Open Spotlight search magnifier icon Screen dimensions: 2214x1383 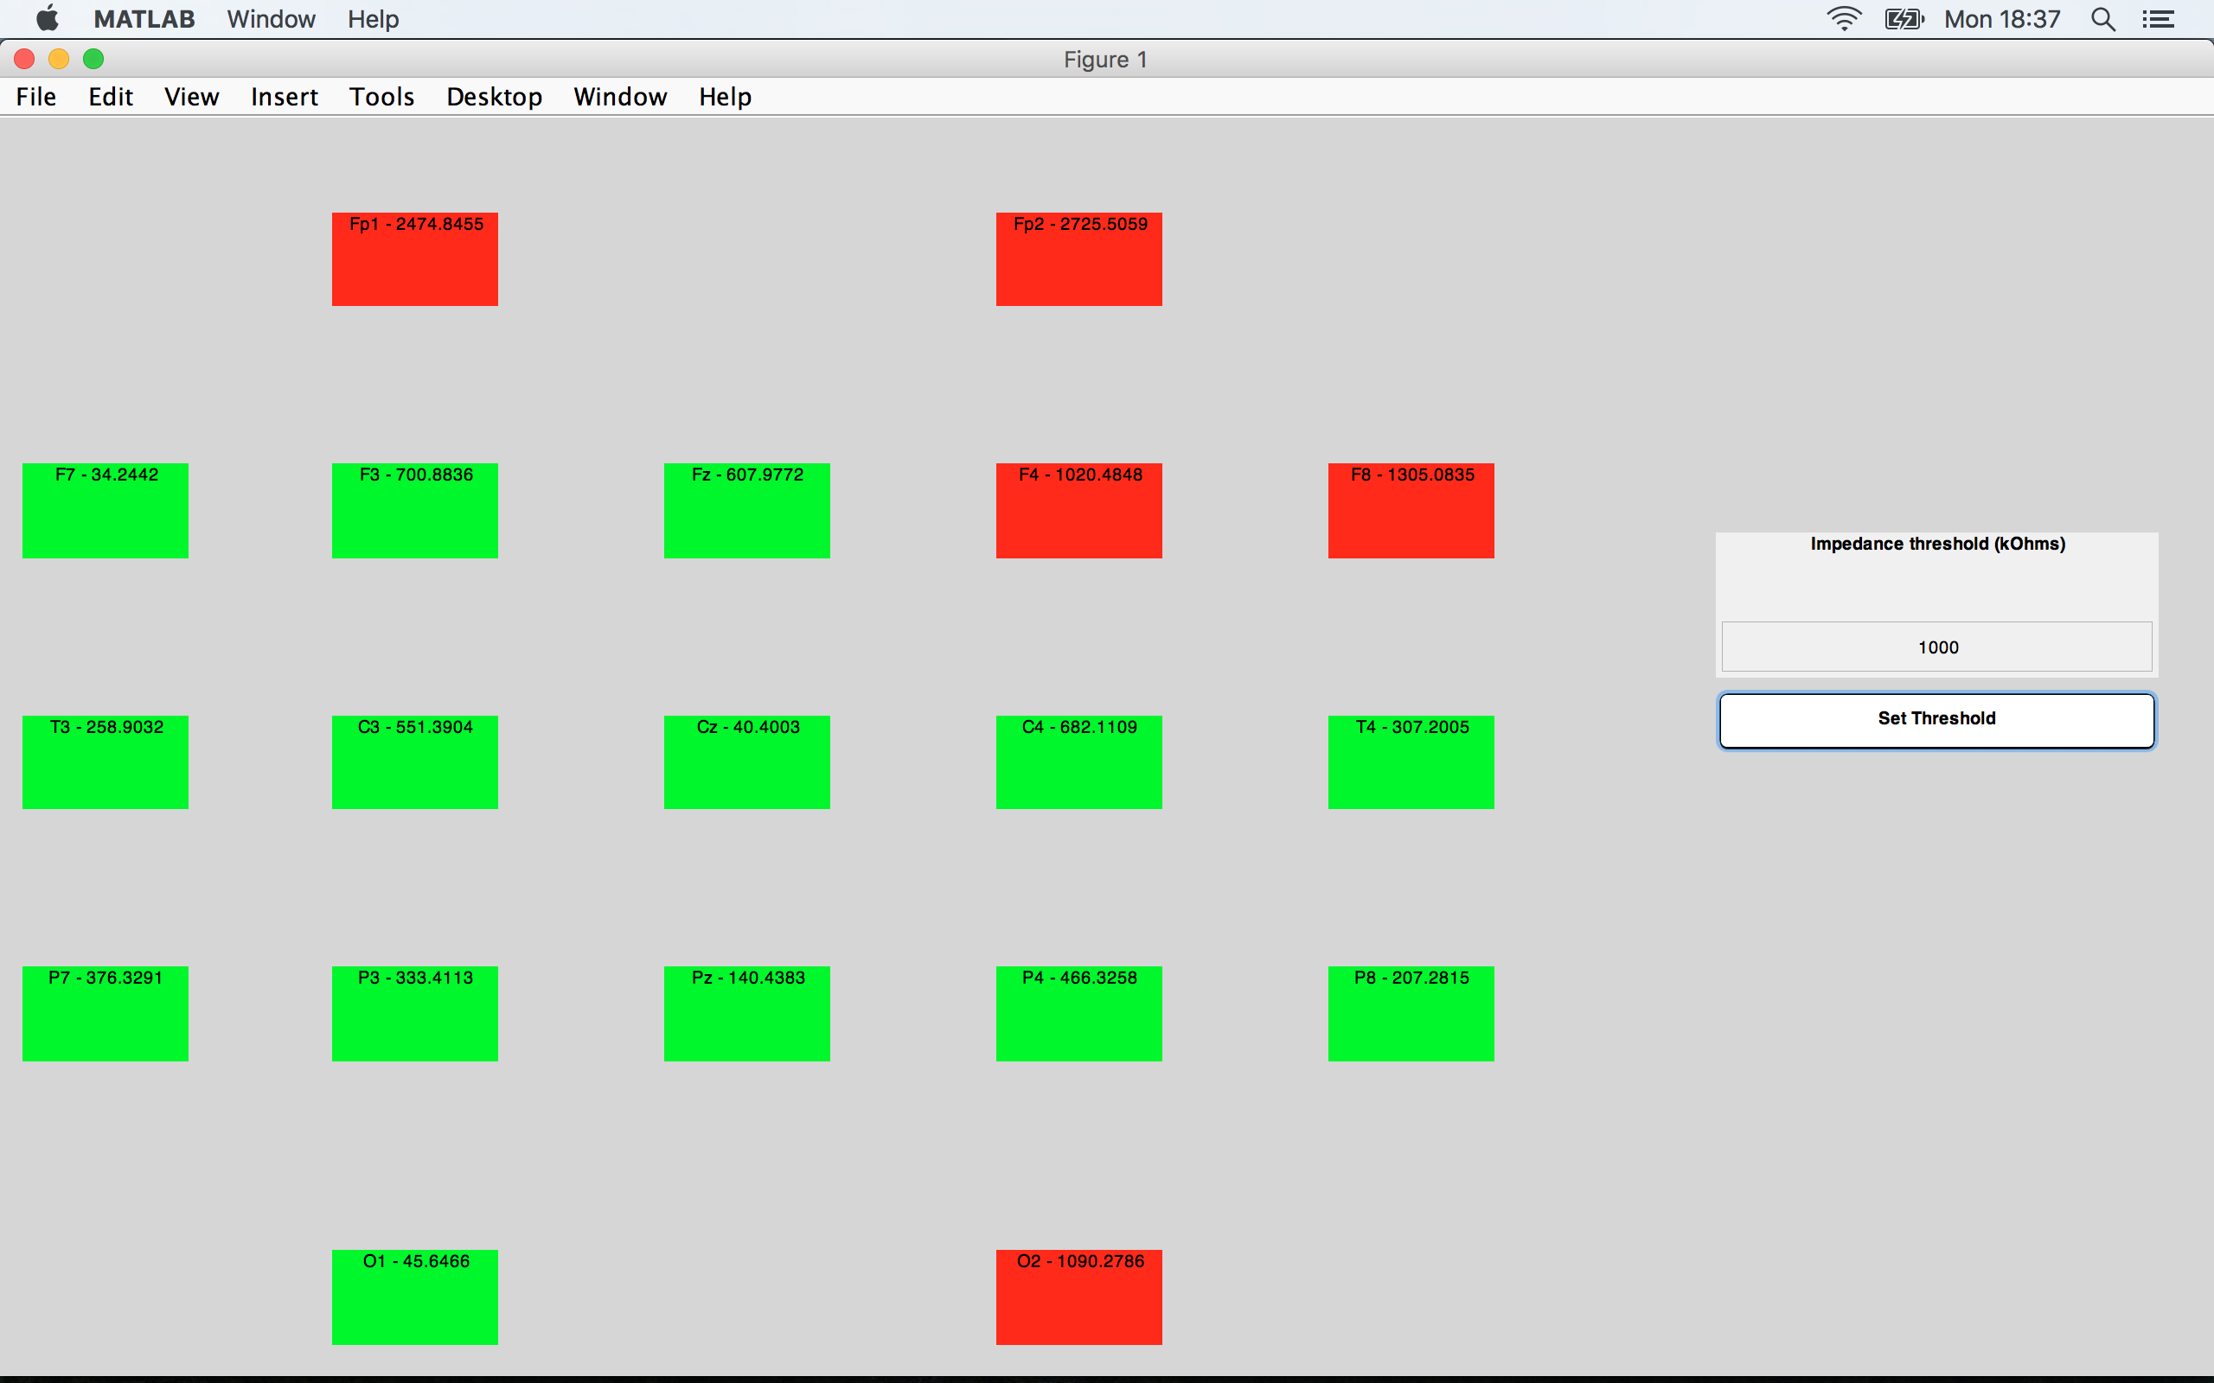click(x=2103, y=19)
